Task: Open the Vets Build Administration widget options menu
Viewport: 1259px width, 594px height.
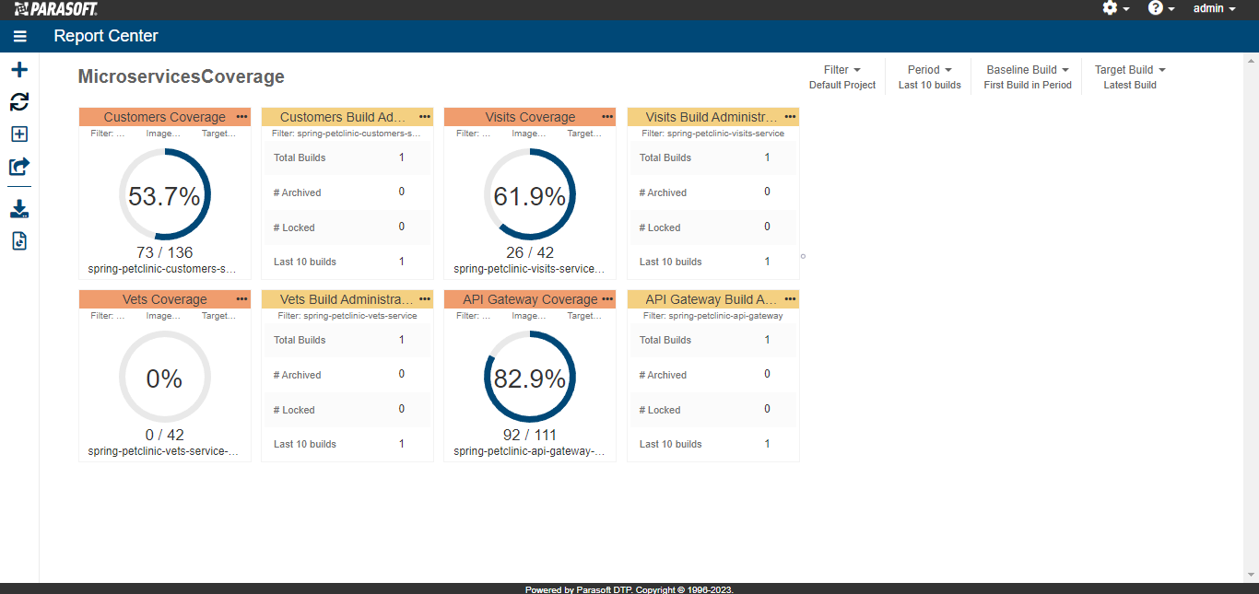Action: [x=425, y=299]
